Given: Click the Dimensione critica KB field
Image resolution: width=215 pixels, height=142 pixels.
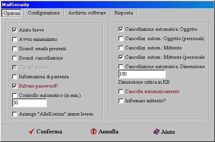Looking at the screenshot, I should click(142, 74).
